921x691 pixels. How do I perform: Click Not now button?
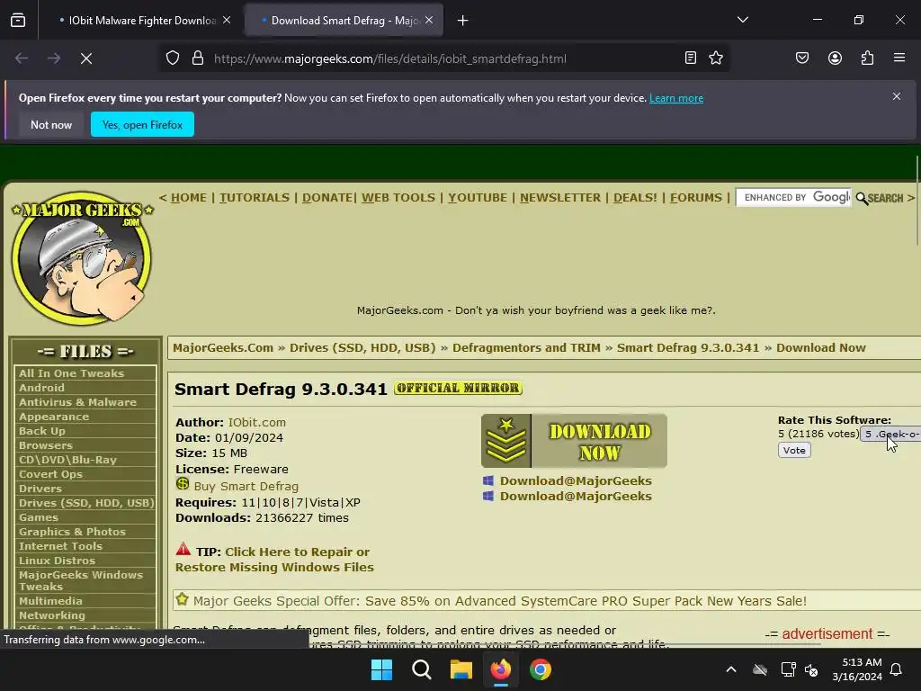tap(51, 124)
